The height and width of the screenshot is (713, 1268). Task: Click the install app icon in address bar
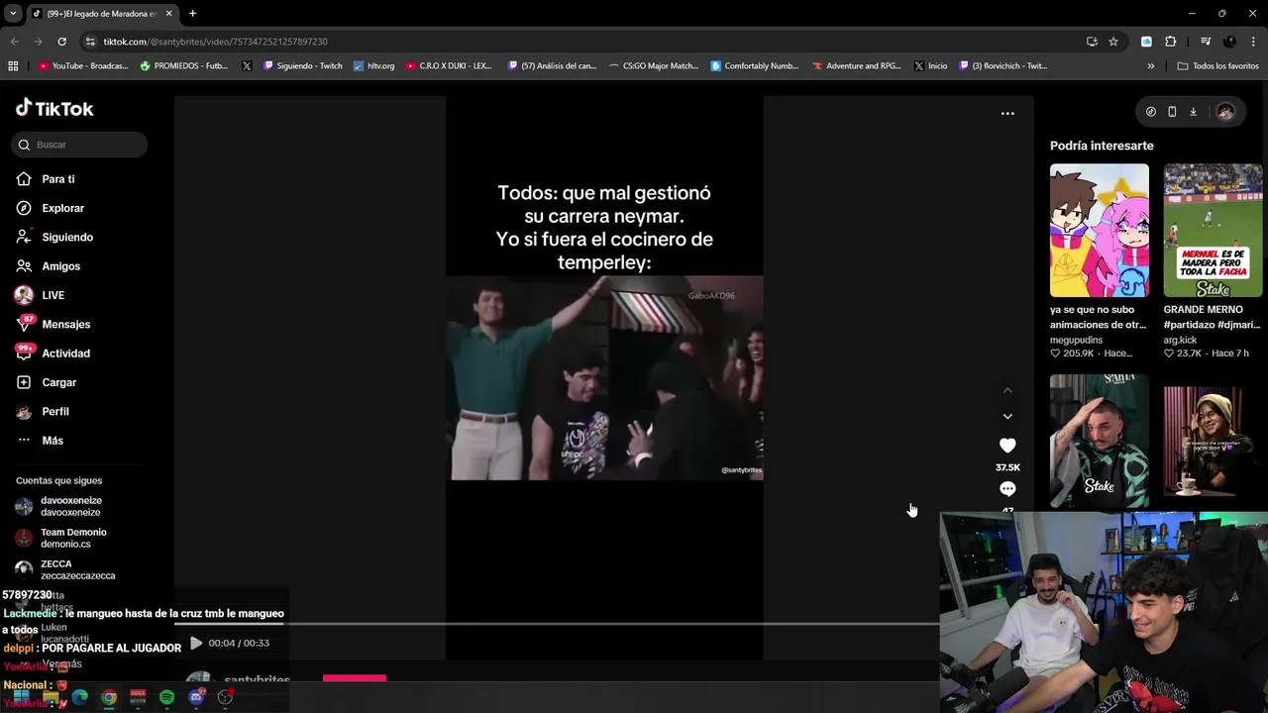[x=1092, y=42]
